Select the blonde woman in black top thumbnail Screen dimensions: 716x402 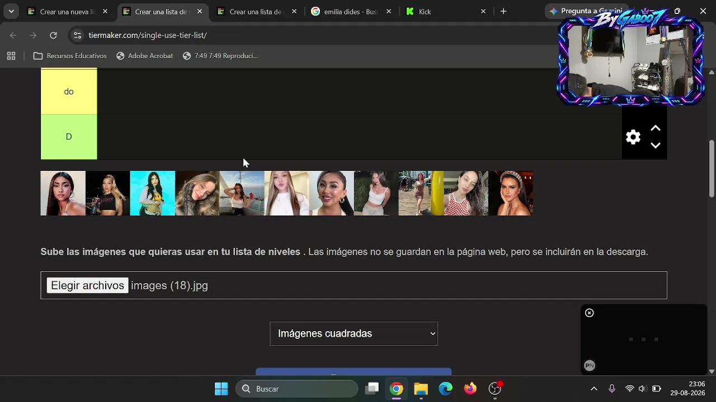click(108, 193)
